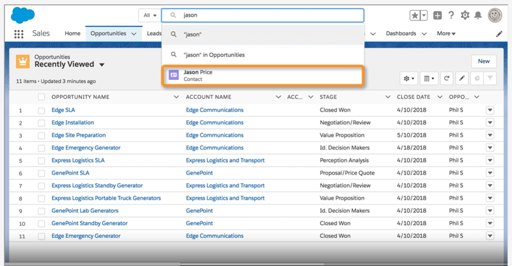
Task: Click the inline edit pencil button
Action: click(x=461, y=79)
